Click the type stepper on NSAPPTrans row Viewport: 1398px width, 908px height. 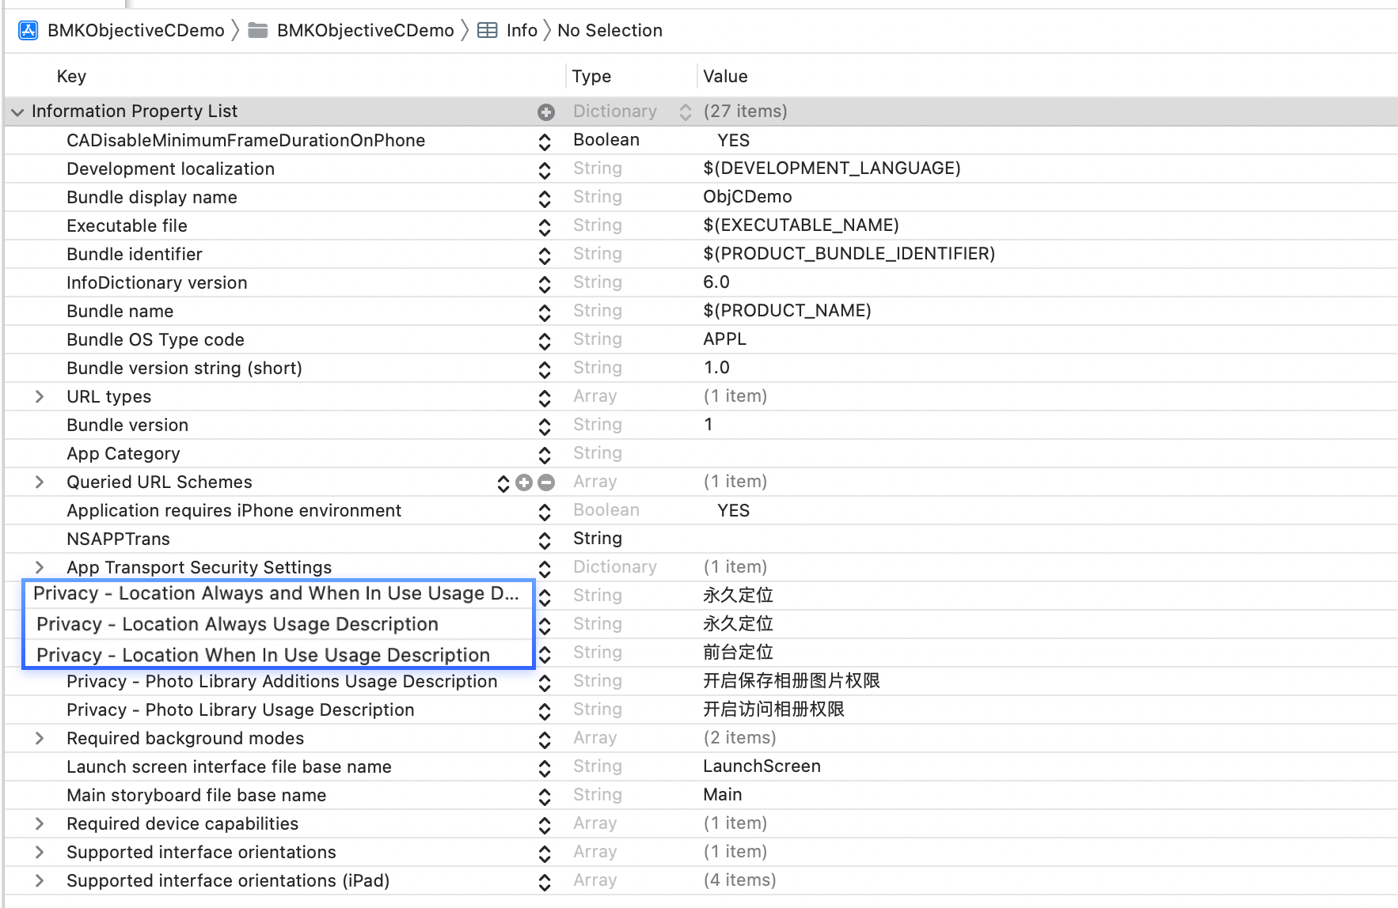(544, 540)
